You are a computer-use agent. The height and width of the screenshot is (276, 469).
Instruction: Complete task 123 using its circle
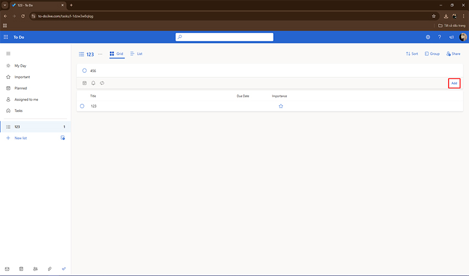point(82,106)
